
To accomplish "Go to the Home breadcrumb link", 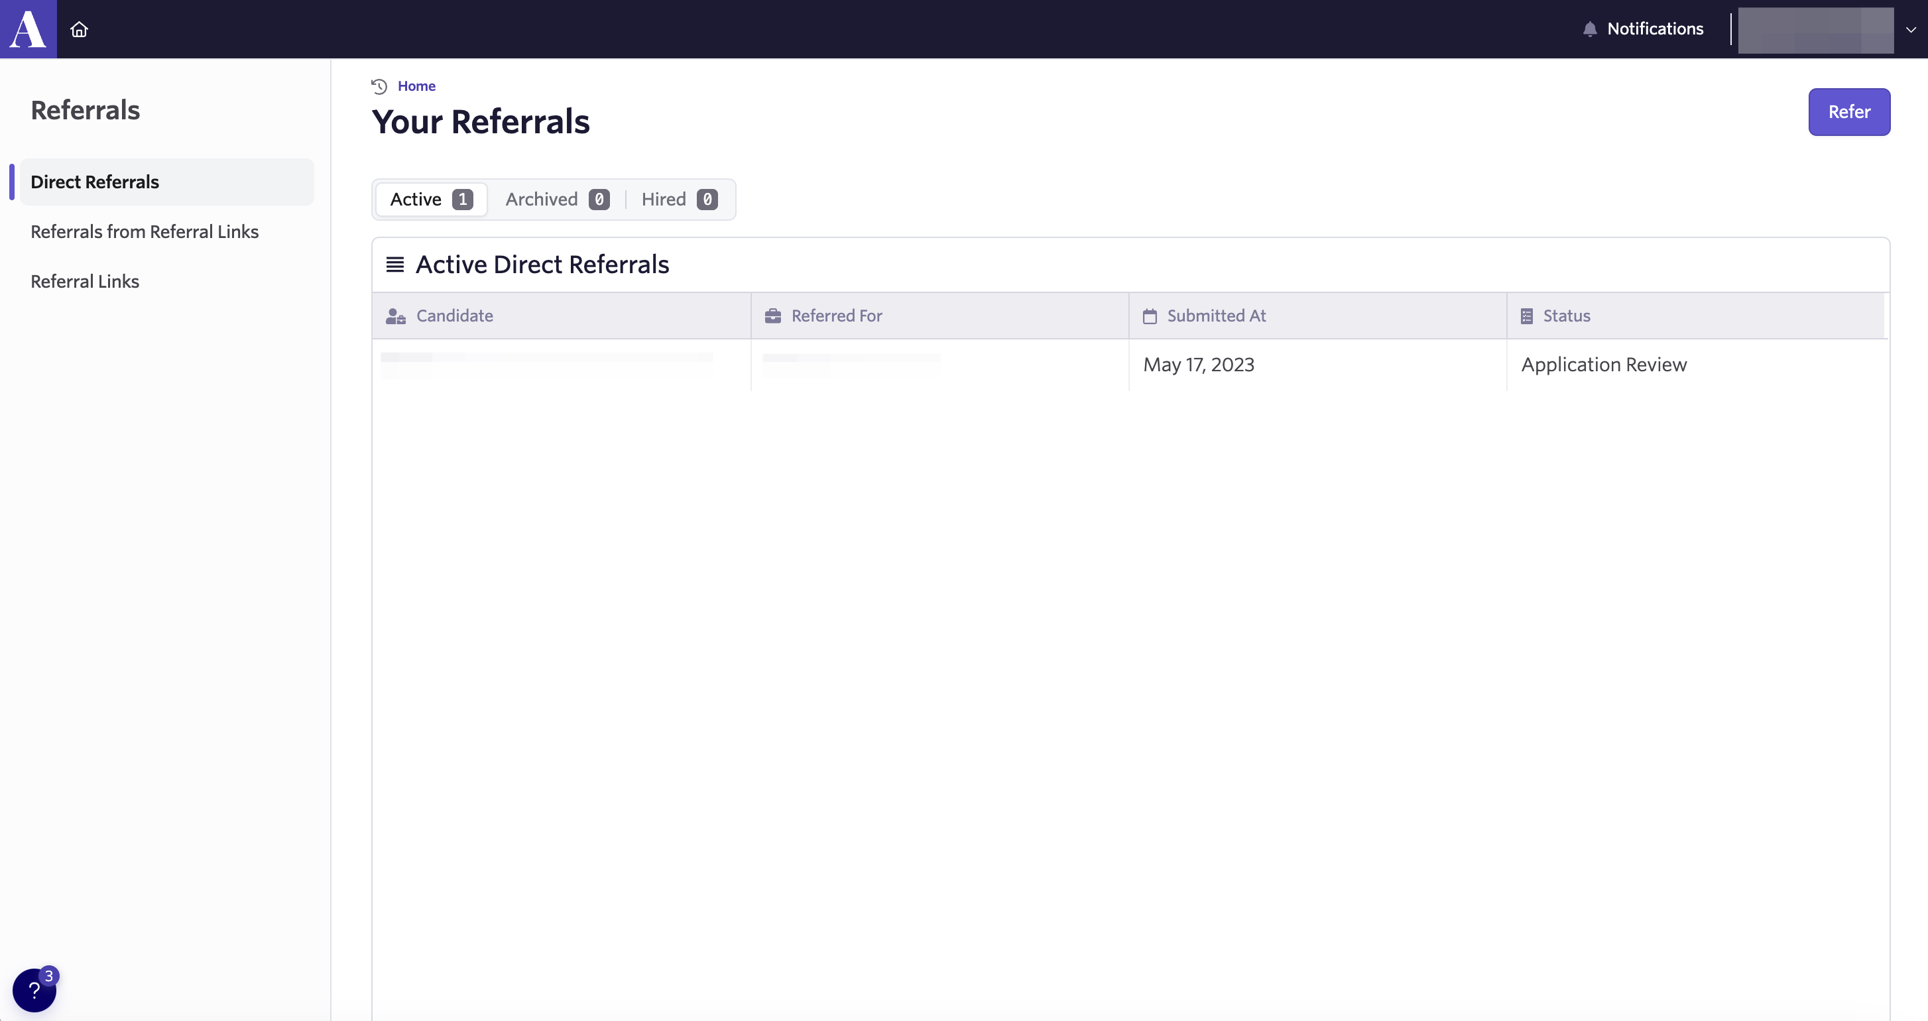I will coord(416,86).
